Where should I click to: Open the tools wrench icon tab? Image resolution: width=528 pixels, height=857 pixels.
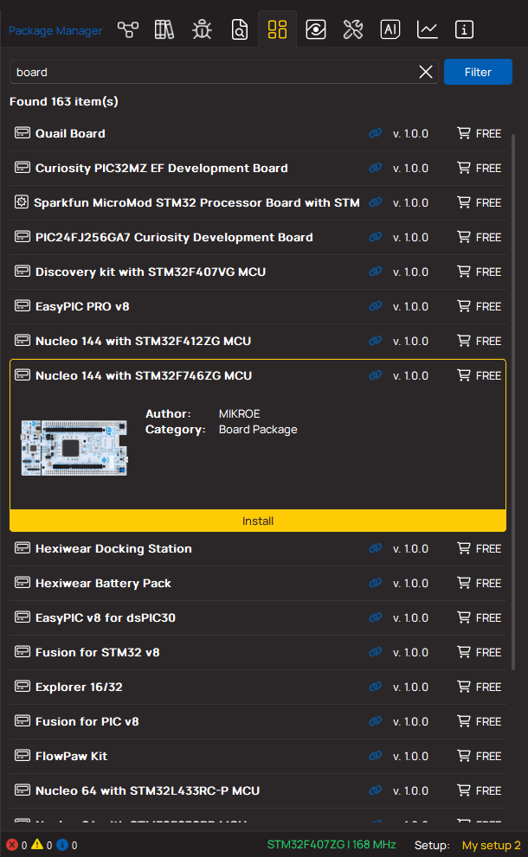pyautogui.click(x=352, y=30)
